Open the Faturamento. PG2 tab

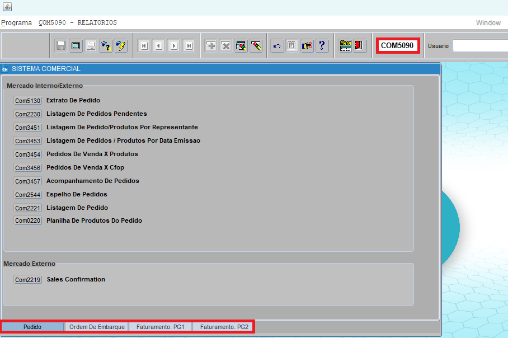224,327
